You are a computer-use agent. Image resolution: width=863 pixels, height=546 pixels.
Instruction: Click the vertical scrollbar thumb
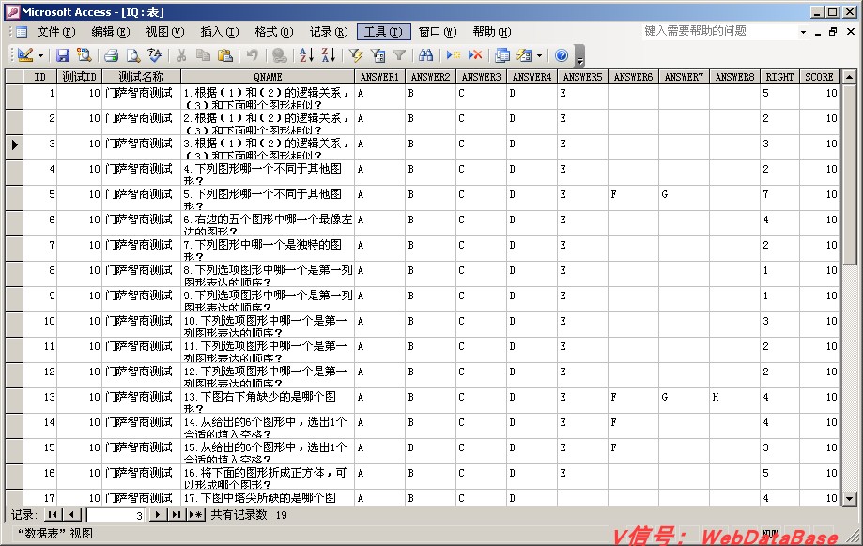coord(849,174)
